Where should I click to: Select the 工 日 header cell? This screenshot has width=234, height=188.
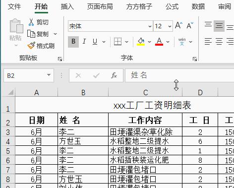[x=200, y=120]
